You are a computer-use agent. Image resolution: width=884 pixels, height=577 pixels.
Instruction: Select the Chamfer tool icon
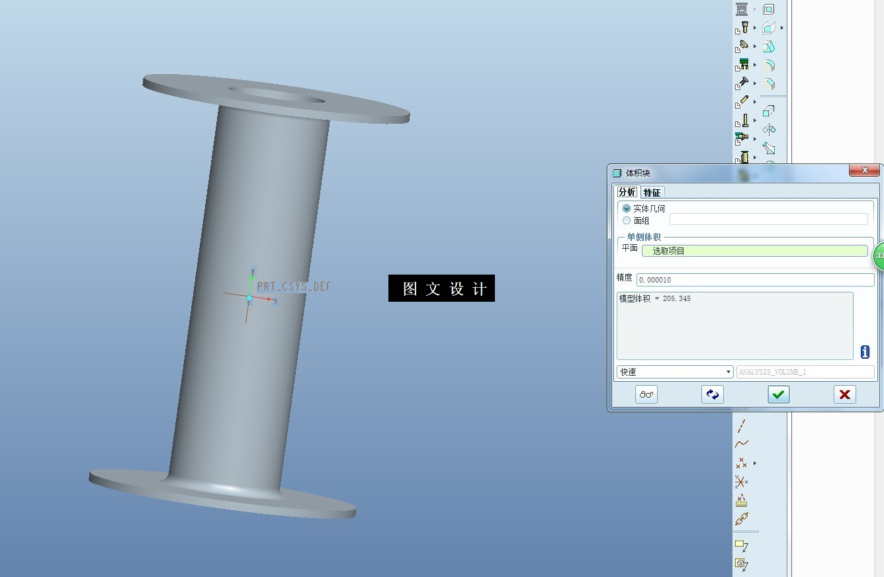768,84
